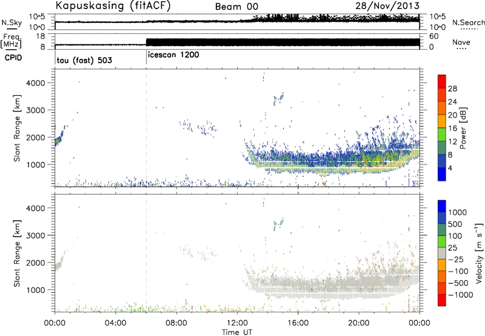The width and height of the screenshot is (485, 336).
Task: Click the 'Slant Range [km]' label of power panel
Action: click(17, 128)
